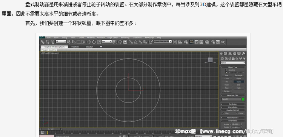Collapse the Parameters rollout
The width and height of the screenshot is (283, 137).
[x=233, y=120]
